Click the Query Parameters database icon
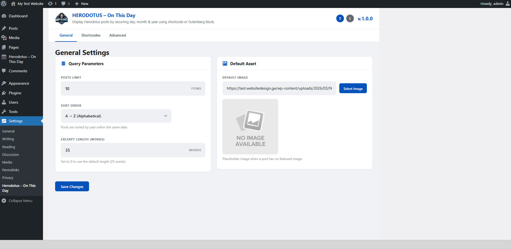The width and height of the screenshot is (511, 249). pos(63,63)
